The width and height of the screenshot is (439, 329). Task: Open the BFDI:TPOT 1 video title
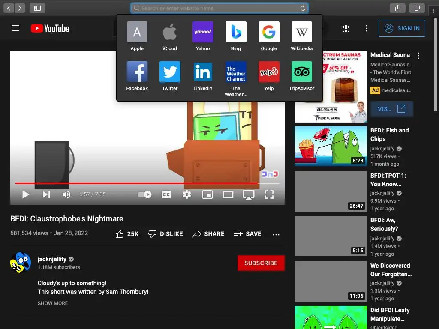tap(388, 180)
